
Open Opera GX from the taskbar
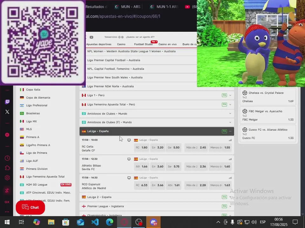click(124, 222)
